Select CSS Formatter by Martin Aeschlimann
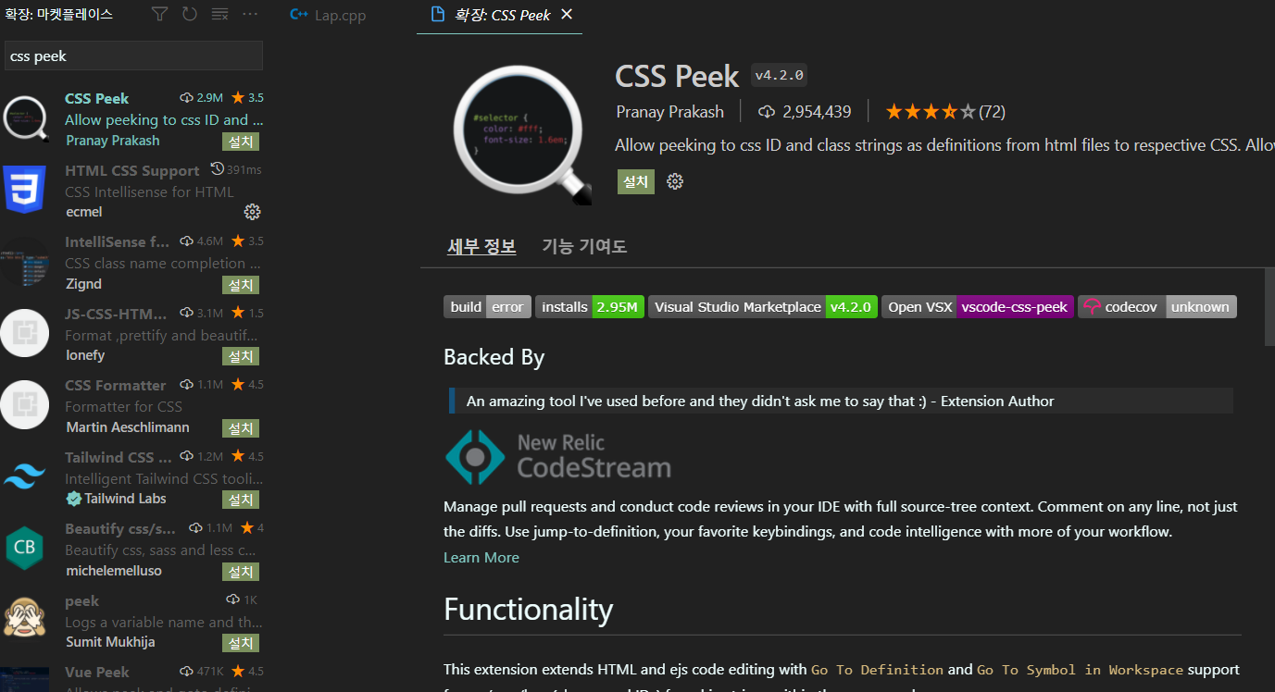 point(133,405)
